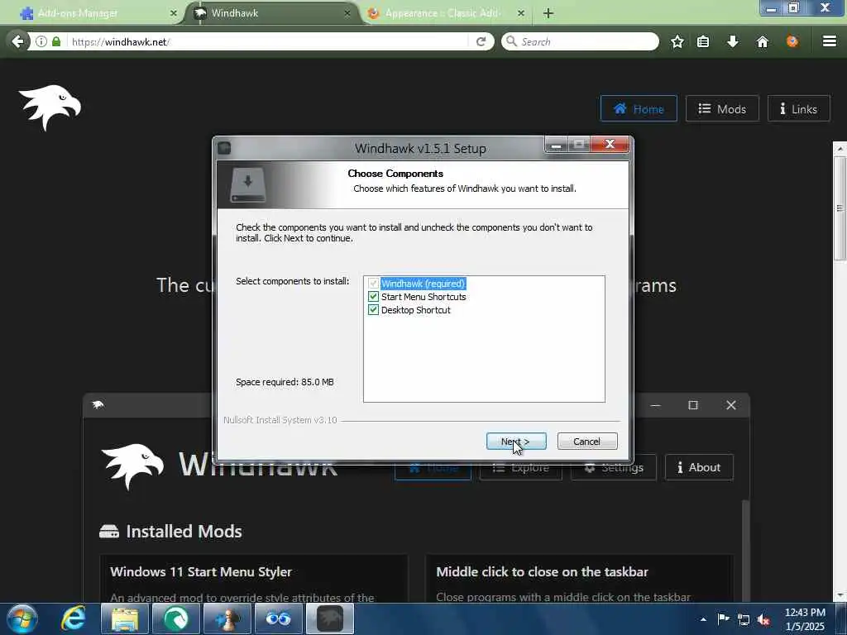Screen dimensions: 847x635
Task: Open the website Mods nav button
Action: [722, 108]
